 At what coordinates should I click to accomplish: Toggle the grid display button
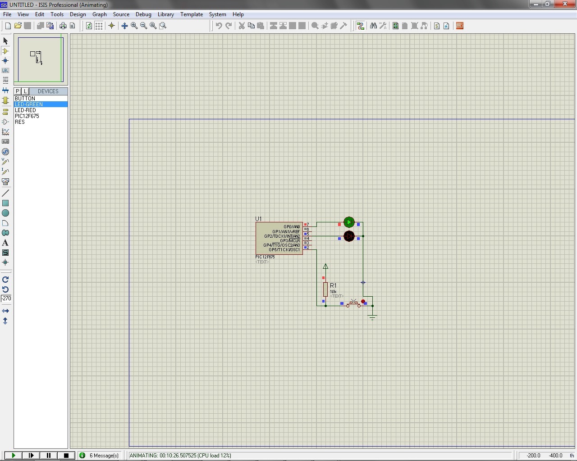pos(99,26)
